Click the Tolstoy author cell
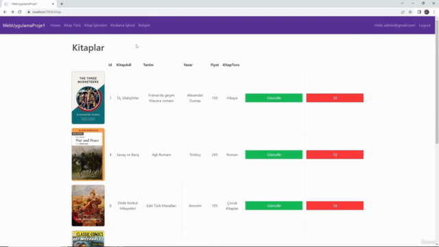This screenshot has width=439, height=247. 195,154
